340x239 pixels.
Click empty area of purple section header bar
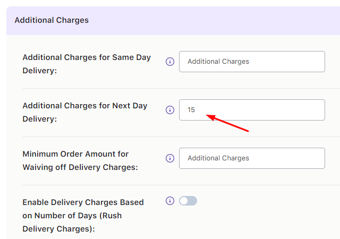point(212,20)
